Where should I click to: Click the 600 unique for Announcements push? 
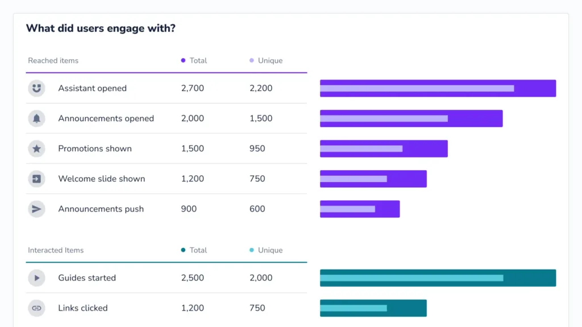pyautogui.click(x=257, y=209)
